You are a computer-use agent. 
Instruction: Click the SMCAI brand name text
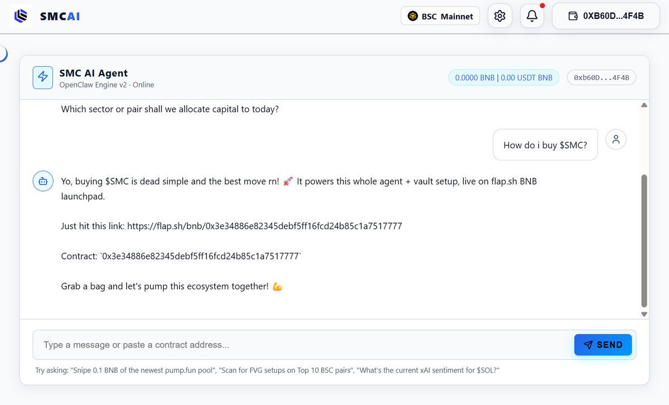click(60, 16)
